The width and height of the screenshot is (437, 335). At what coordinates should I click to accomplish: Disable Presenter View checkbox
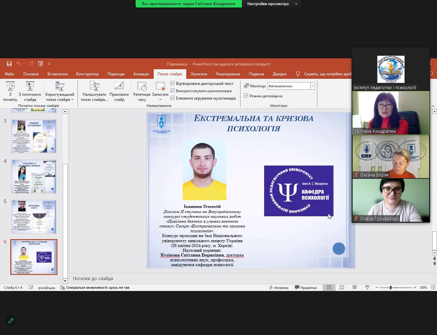pos(246,96)
